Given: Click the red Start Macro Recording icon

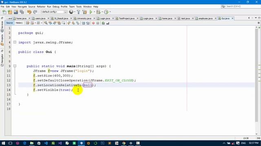Looking at the screenshot, I should pos(93,23).
